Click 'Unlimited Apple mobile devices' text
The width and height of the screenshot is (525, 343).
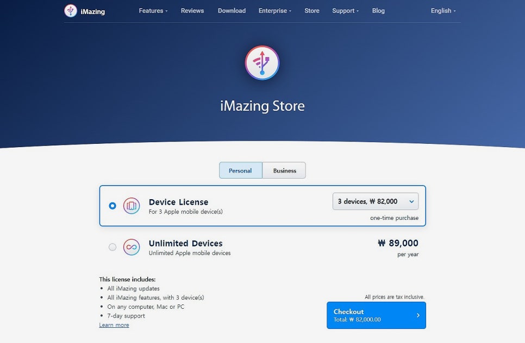coord(190,253)
